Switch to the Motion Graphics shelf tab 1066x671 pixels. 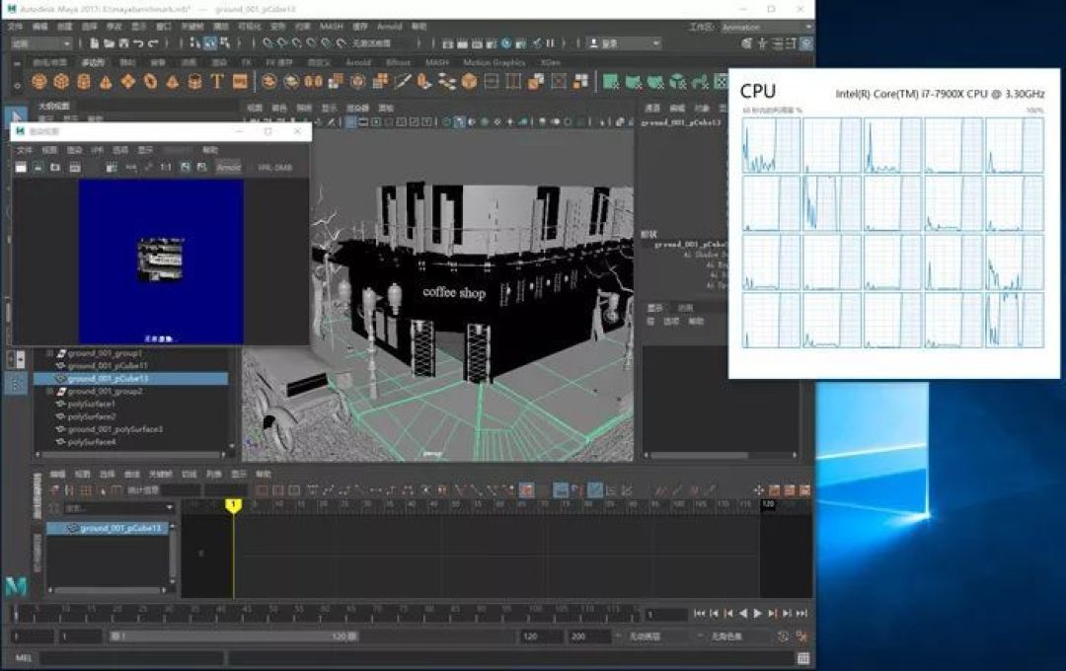point(495,62)
